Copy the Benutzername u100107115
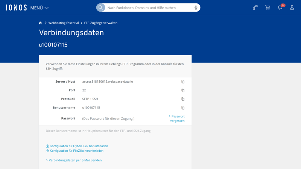 click(183, 108)
